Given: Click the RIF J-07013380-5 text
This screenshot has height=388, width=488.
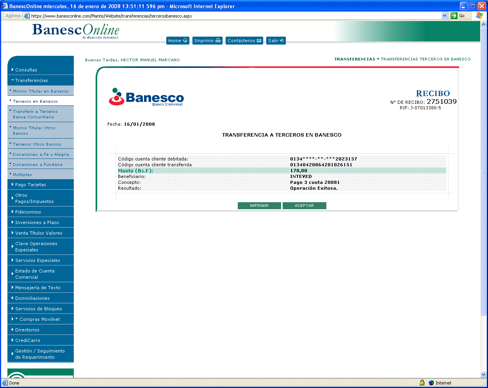Looking at the screenshot, I should click(x=420, y=108).
